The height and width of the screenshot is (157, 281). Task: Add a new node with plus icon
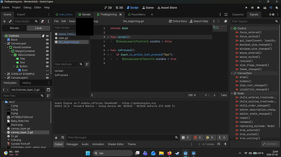point(4,21)
